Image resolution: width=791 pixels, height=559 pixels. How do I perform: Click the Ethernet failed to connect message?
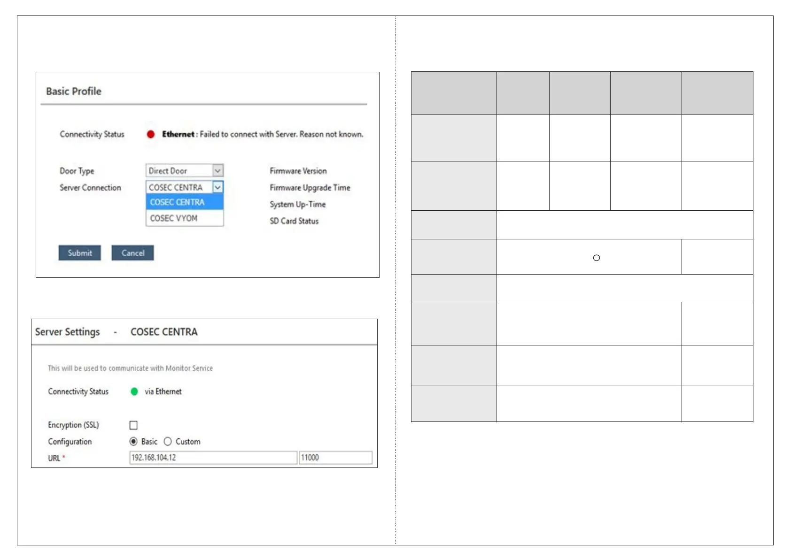(263, 134)
